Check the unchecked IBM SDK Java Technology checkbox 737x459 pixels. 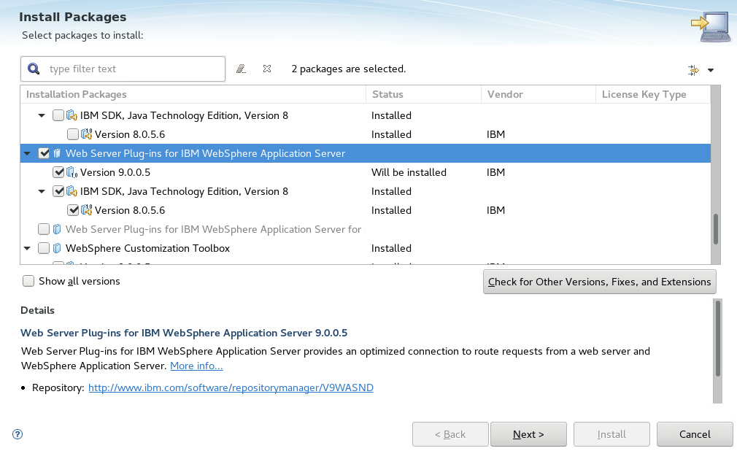[x=58, y=115]
